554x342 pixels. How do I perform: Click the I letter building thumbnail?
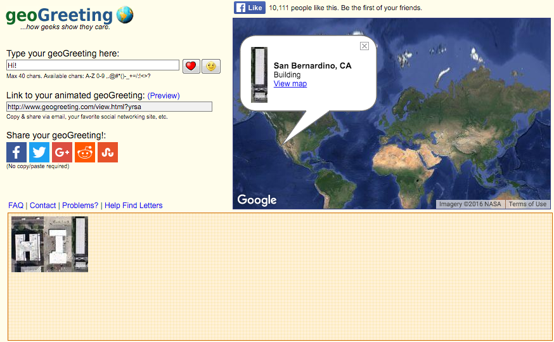point(58,244)
